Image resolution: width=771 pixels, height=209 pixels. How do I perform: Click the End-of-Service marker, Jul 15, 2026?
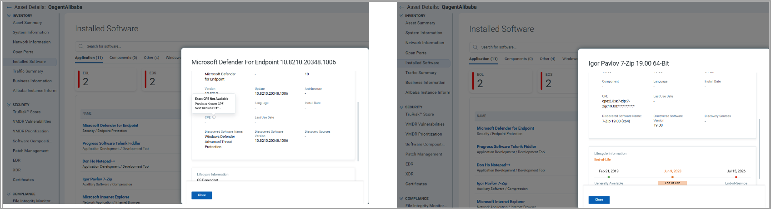coord(736,177)
